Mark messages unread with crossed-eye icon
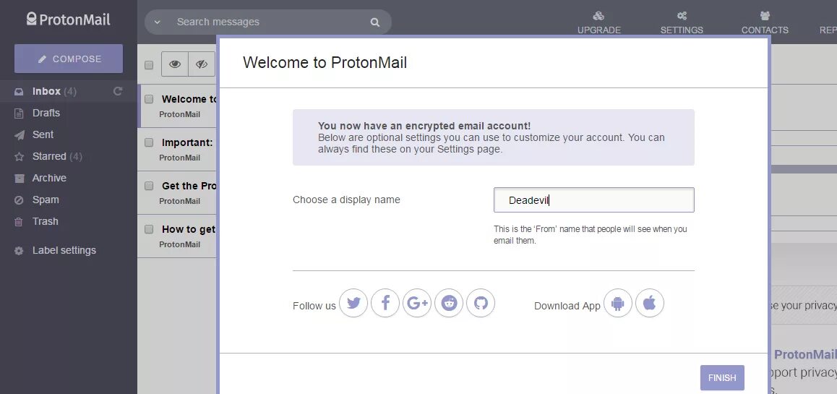 (x=201, y=64)
